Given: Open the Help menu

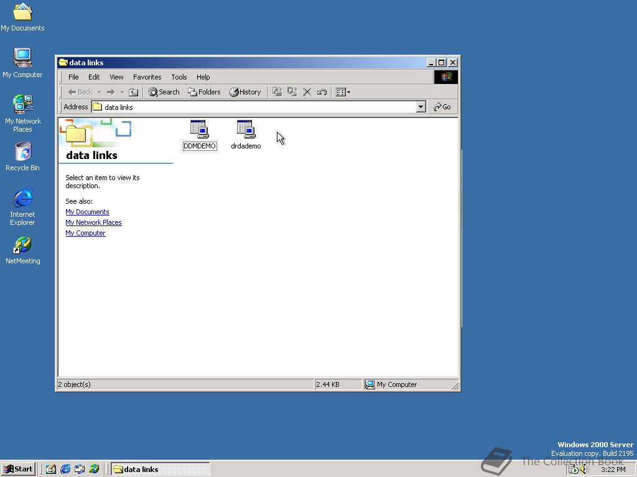Looking at the screenshot, I should (203, 77).
